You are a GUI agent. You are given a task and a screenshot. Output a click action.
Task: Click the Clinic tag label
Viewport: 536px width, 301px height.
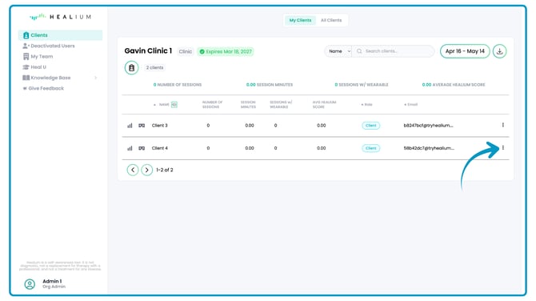tap(186, 52)
